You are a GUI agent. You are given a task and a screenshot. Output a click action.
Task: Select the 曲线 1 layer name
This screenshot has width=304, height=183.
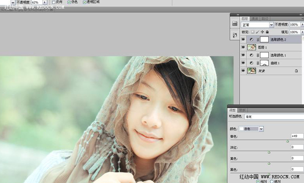coord(275,63)
